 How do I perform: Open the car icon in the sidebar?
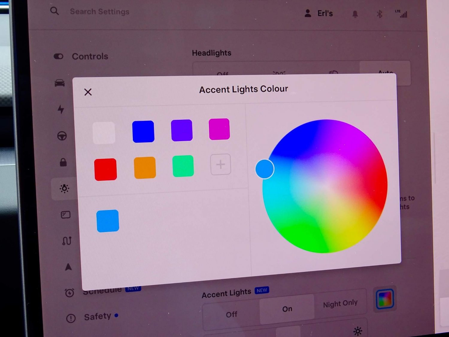pyautogui.click(x=60, y=83)
